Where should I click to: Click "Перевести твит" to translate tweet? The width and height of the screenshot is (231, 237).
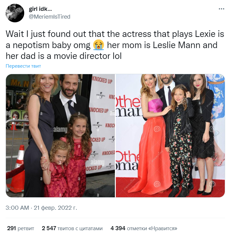(23, 66)
